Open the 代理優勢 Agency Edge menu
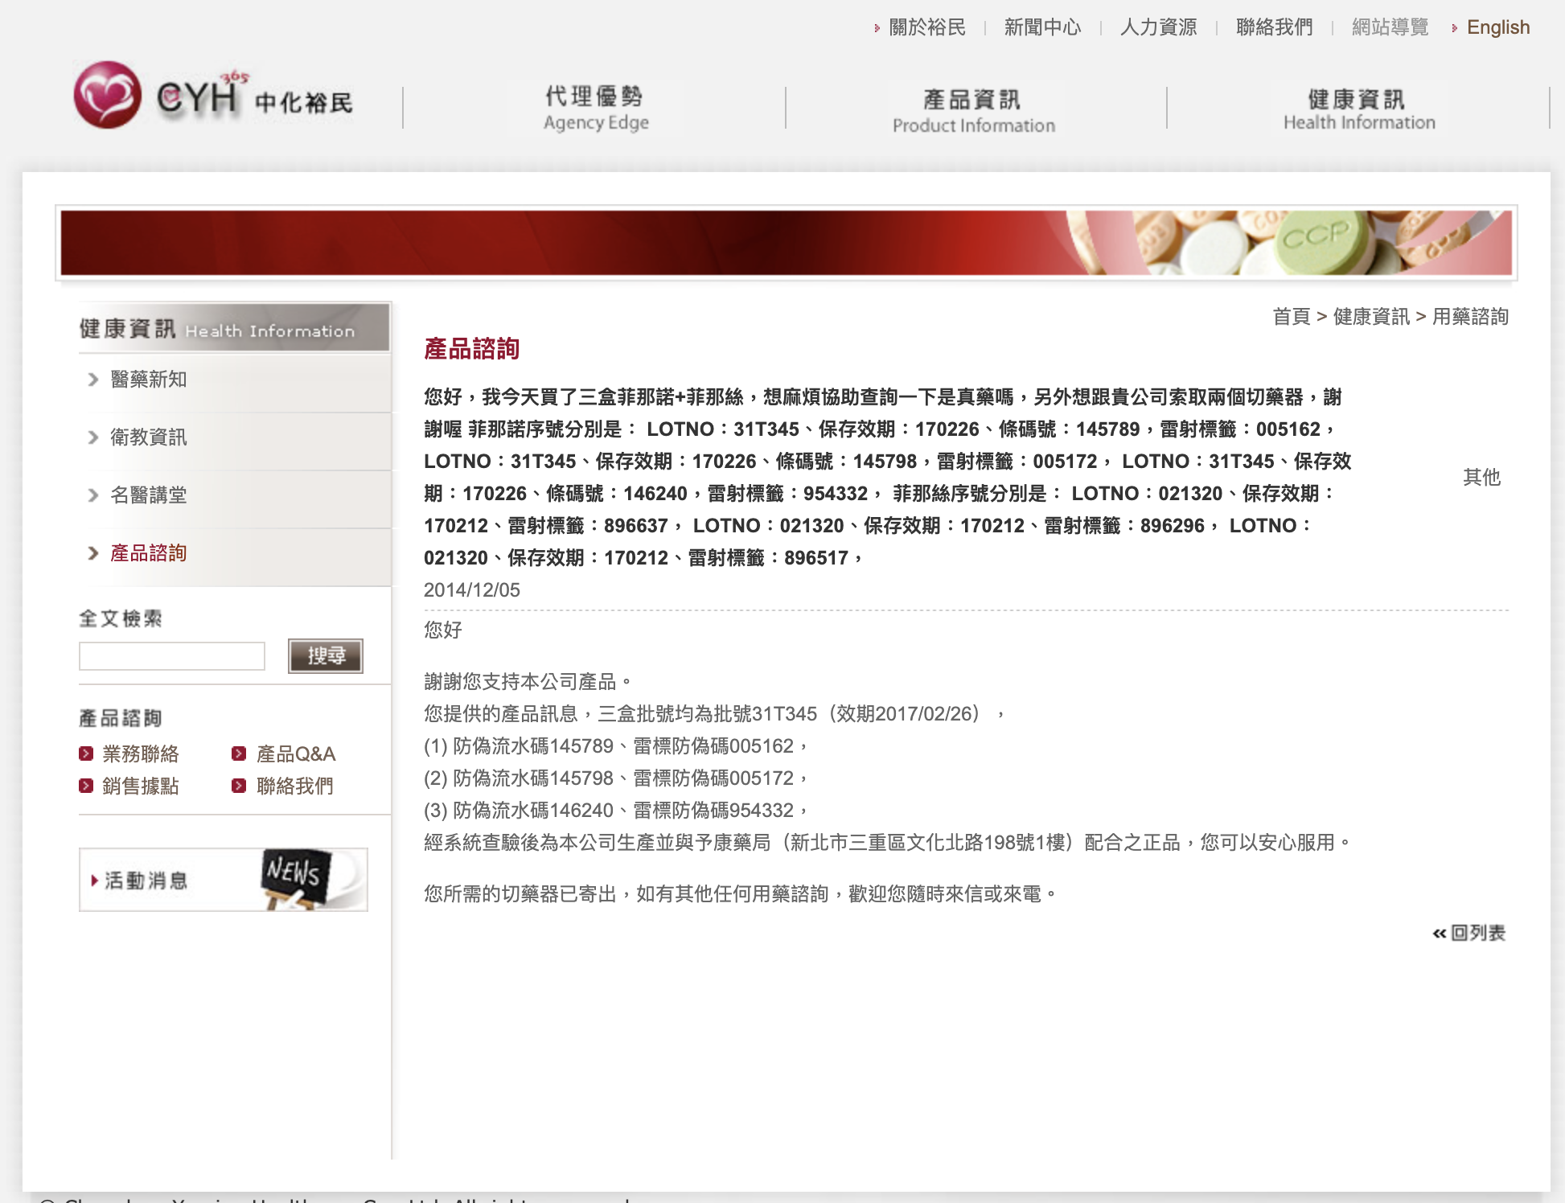 (x=595, y=108)
